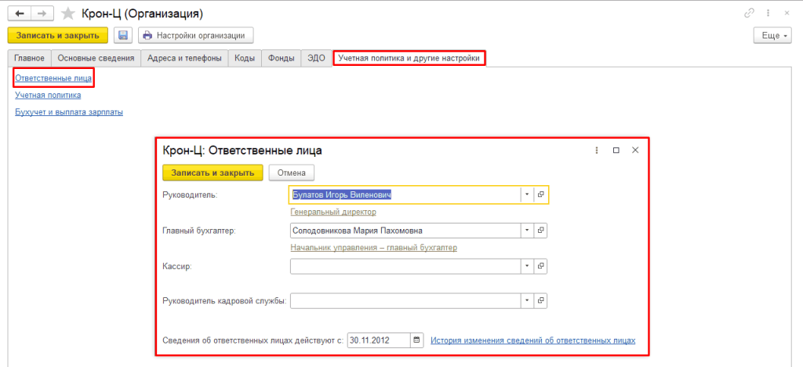Expand the Руководитель dropdown list
Viewport: 803px width, 367px height.
click(527, 194)
